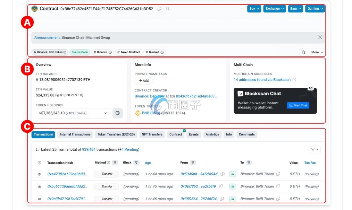Click external link icon next to Blockscan

point(294,80)
